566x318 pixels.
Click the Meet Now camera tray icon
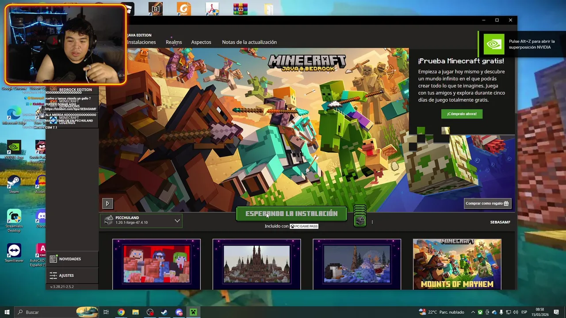487,312
